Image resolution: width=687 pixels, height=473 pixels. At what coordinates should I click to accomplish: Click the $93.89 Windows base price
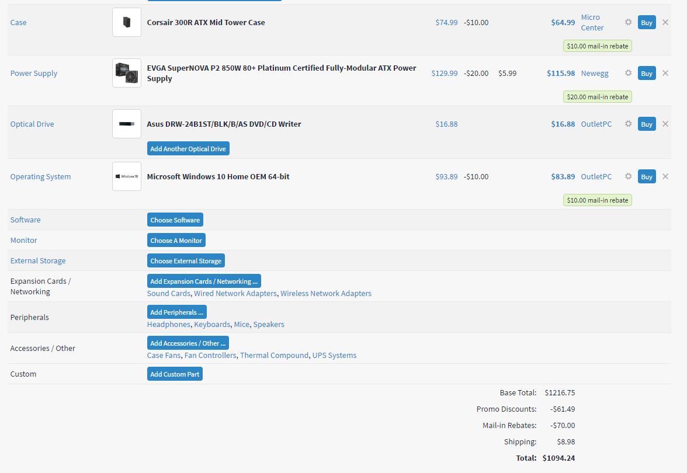[x=446, y=176]
